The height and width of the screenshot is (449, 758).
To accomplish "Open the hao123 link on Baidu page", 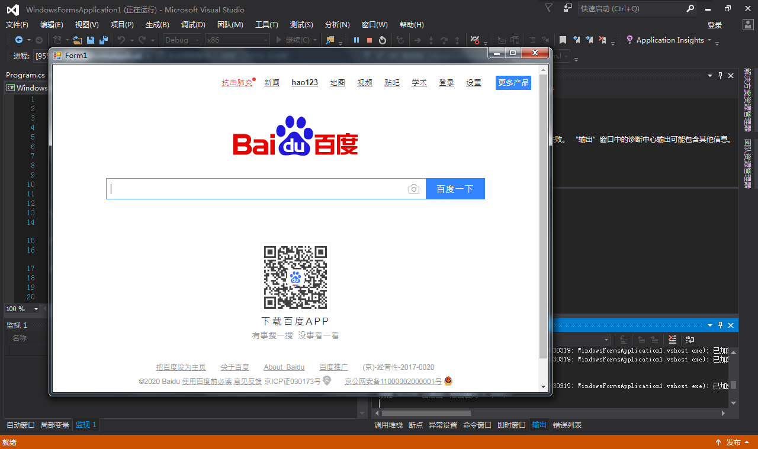I will click(x=304, y=83).
